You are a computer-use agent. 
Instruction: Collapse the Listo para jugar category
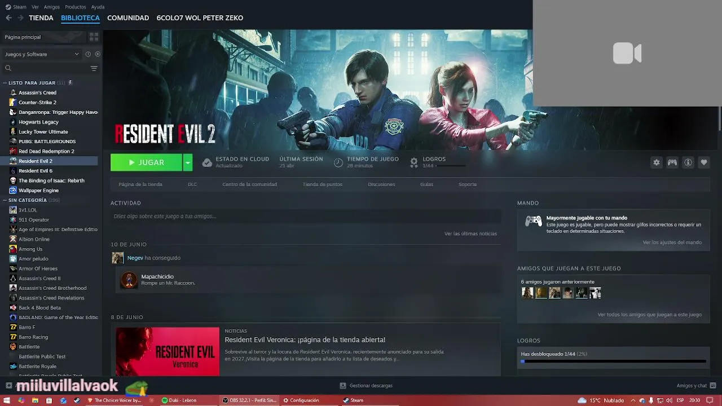pyautogui.click(x=5, y=83)
